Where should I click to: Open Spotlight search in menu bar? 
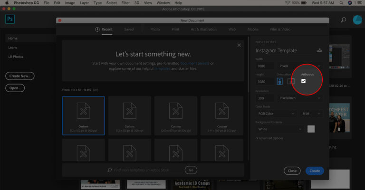[341, 3]
